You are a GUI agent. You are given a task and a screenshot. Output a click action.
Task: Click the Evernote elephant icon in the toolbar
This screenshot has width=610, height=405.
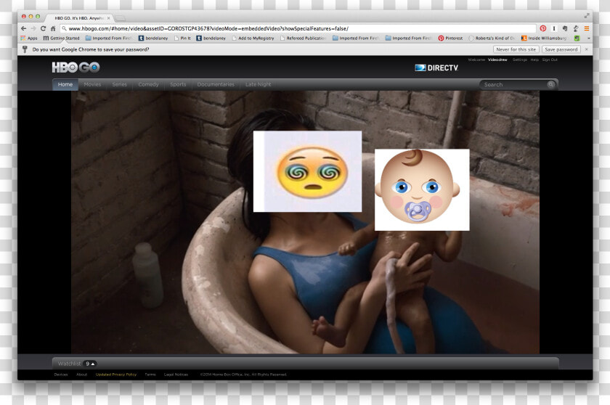565,28
